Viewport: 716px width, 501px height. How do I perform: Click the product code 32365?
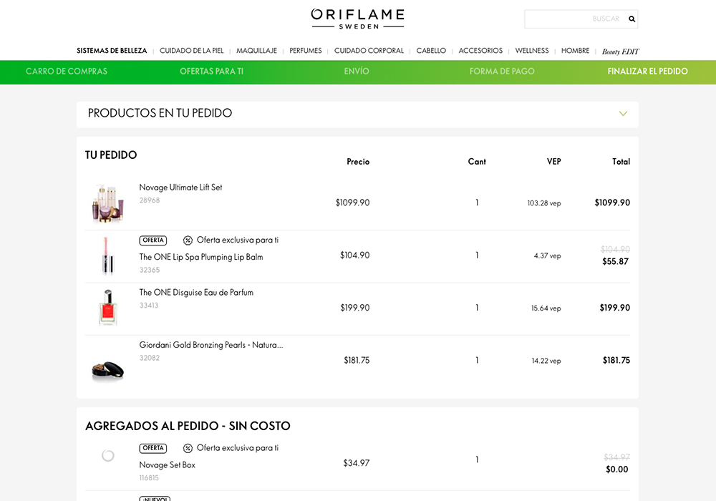click(150, 270)
